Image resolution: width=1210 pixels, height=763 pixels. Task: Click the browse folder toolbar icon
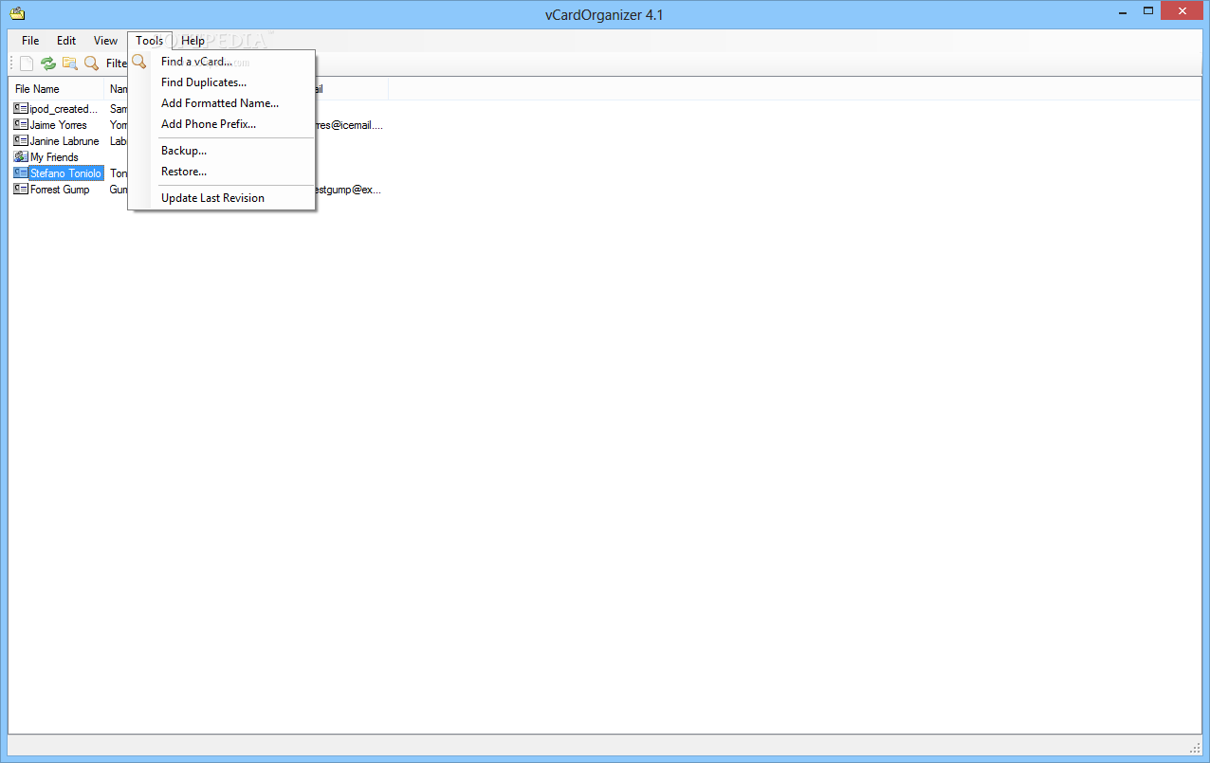point(69,64)
